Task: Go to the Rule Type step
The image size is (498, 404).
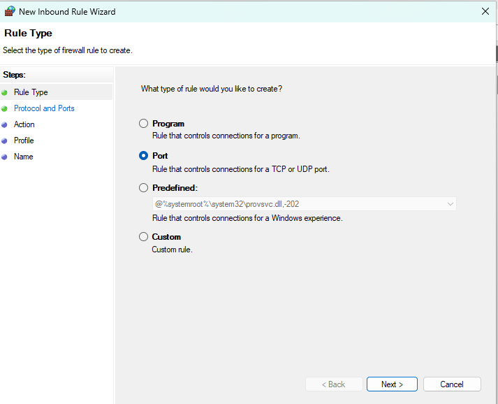Action: (31, 92)
